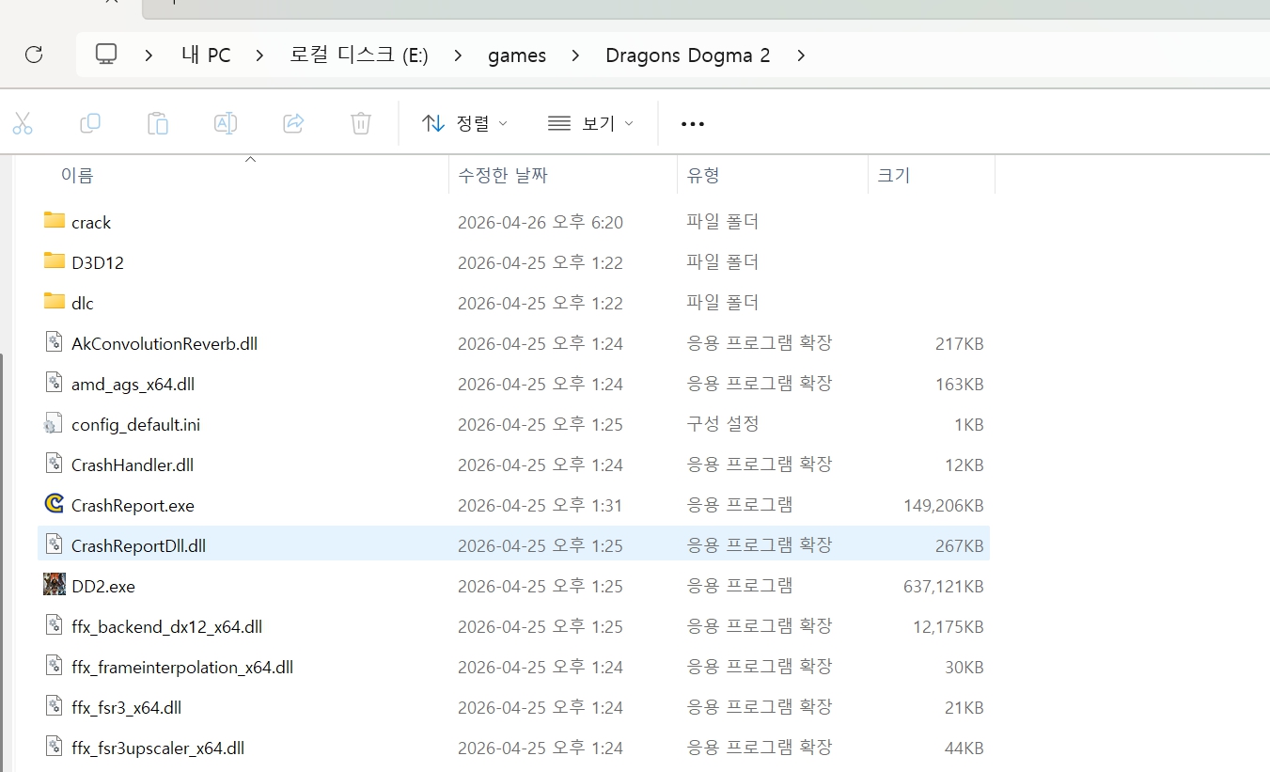This screenshot has height=772, width=1270.
Task: Refresh the folder view
Action: [34, 55]
